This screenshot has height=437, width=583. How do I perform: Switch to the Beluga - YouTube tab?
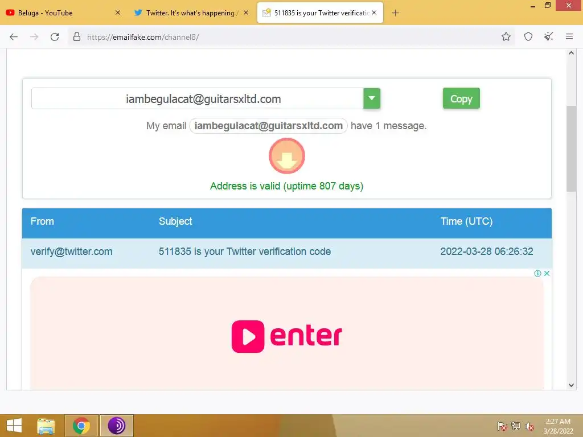point(63,13)
